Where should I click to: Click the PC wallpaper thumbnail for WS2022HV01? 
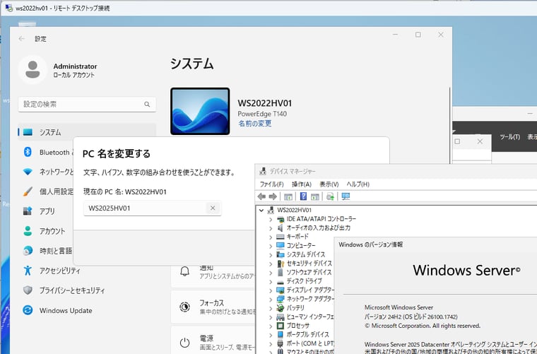pos(200,111)
